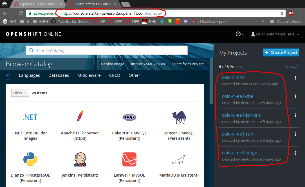Open kebab menu for osio-ci-ee1 project
Screen dimensions: 305x187
[296, 78]
